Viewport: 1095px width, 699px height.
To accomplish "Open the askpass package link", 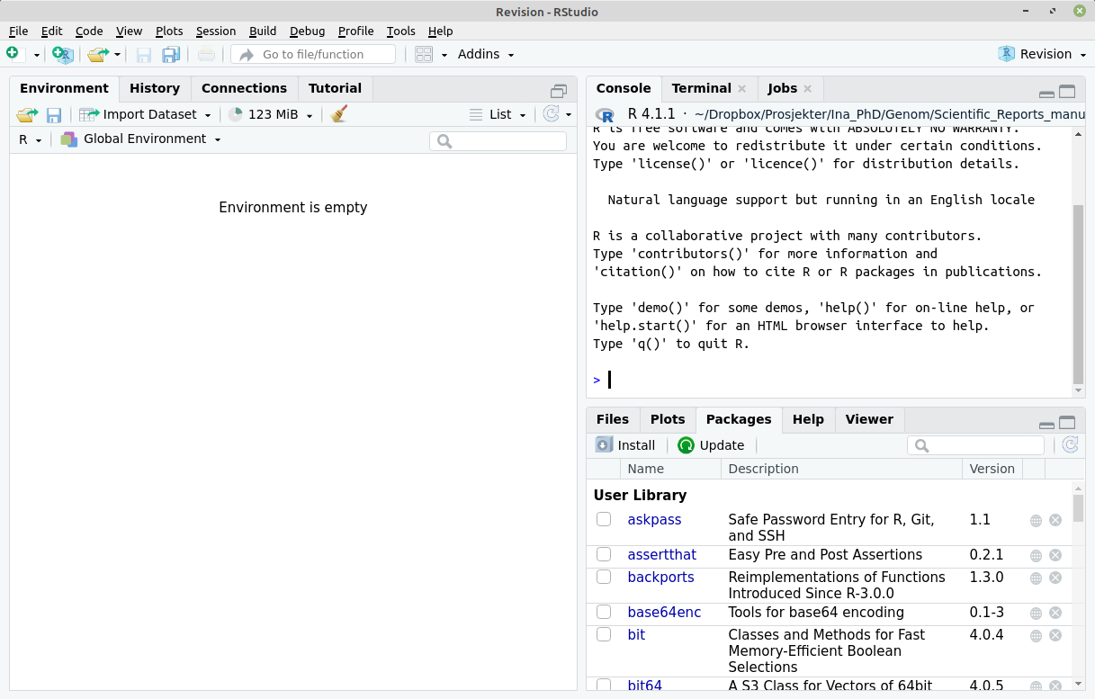I will [x=654, y=519].
